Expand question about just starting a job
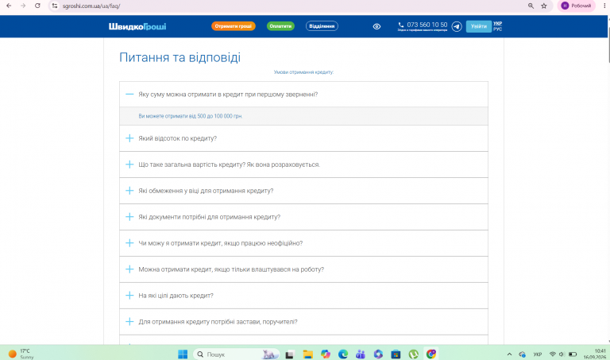Screen dimensions: 610x360 (303, 269)
